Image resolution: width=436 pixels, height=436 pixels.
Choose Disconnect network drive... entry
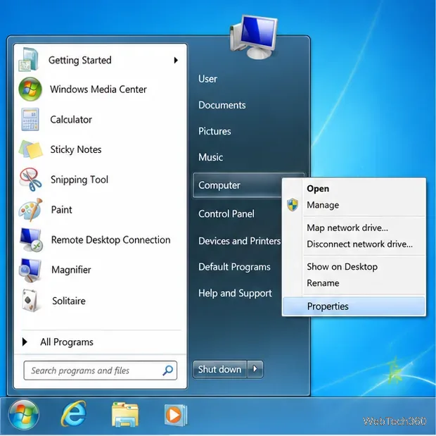coord(359,244)
